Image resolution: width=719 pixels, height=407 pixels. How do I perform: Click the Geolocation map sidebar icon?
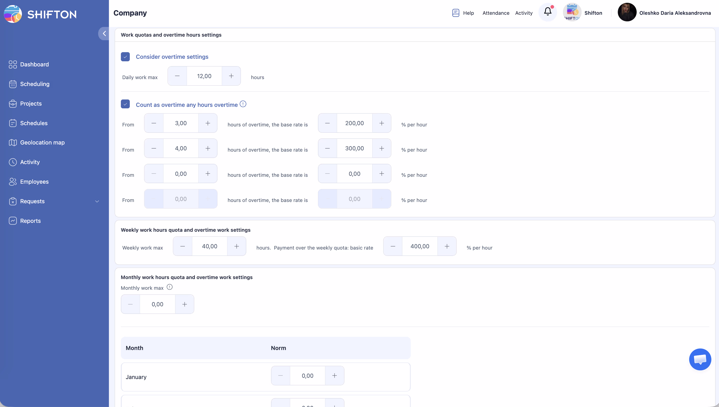pyautogui.click(x=12, y=142)
